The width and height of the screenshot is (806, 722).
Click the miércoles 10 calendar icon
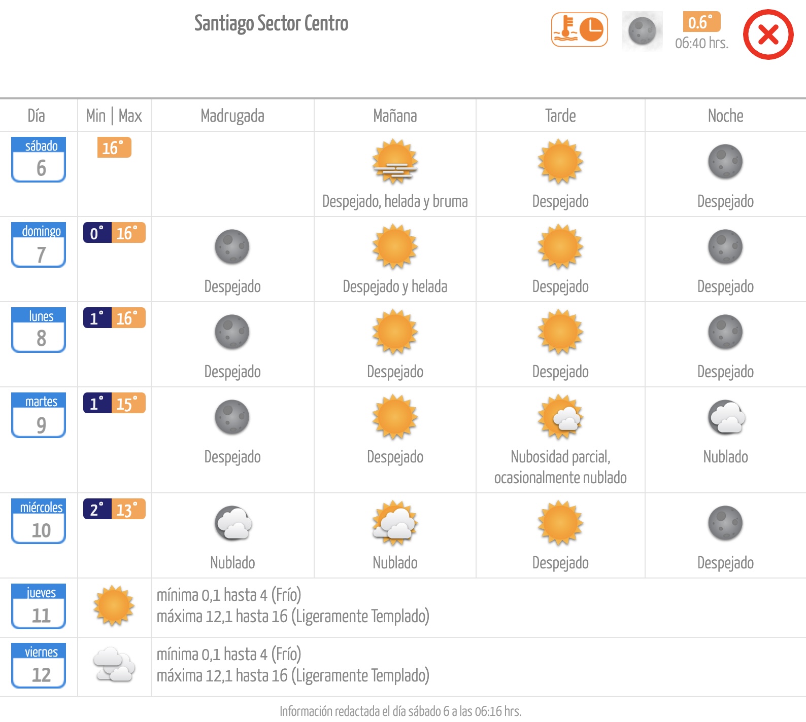tap(39, 521)
